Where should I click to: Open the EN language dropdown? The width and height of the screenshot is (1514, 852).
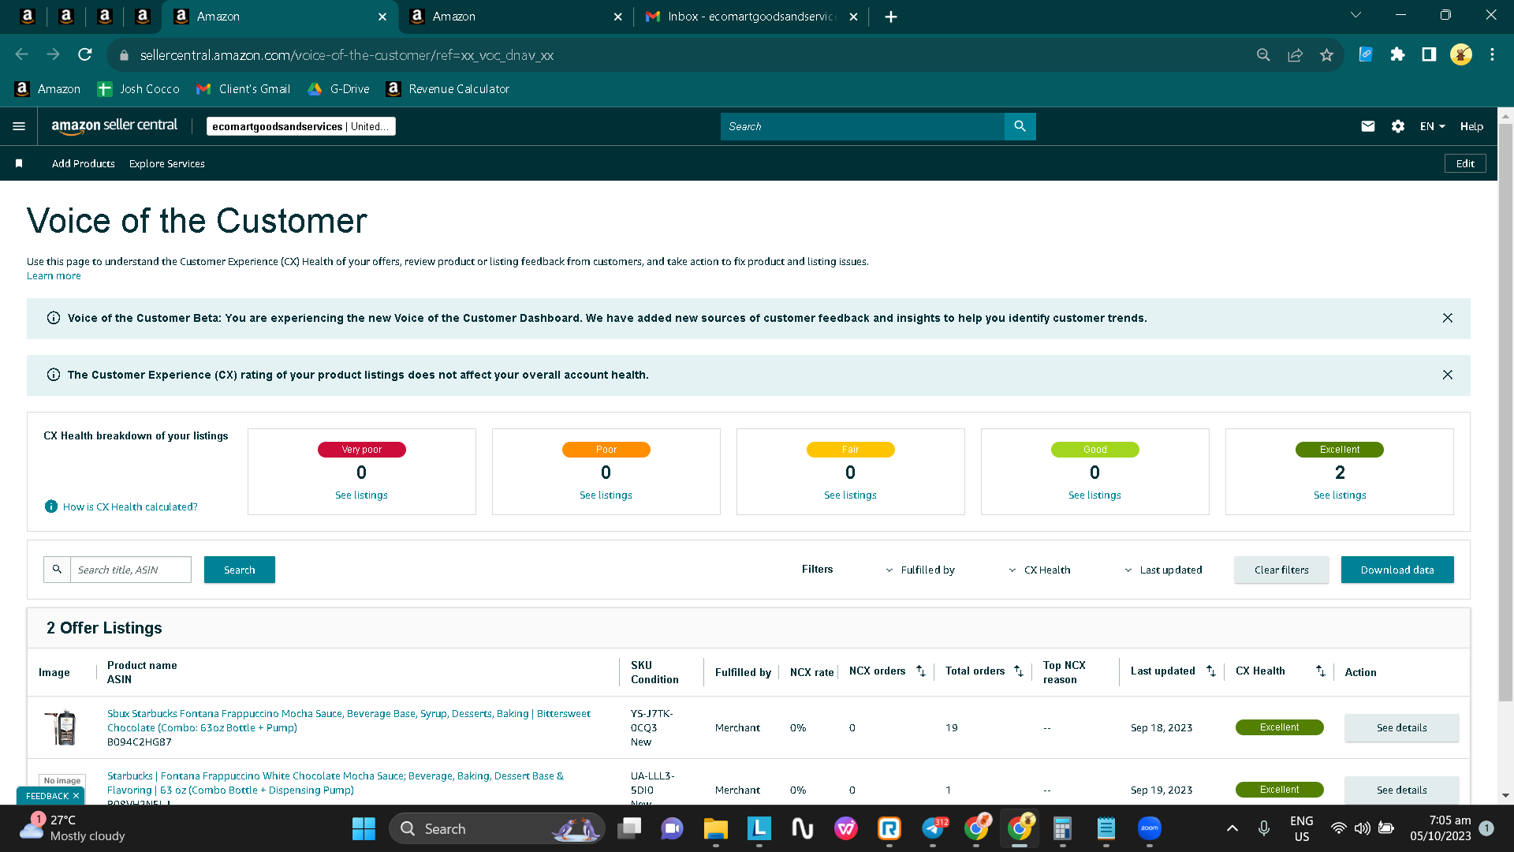tap(1433, 126)
